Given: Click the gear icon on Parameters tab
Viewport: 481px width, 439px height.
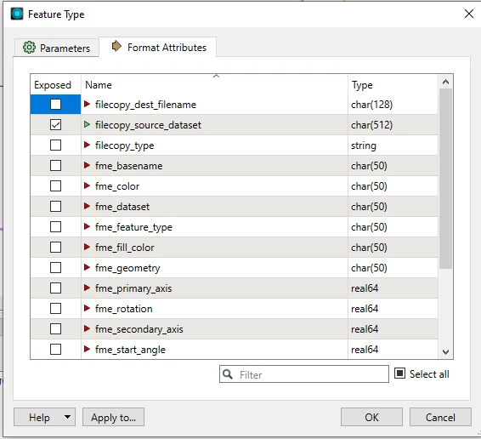Looking at the screenshot, I should pos(29,48).
